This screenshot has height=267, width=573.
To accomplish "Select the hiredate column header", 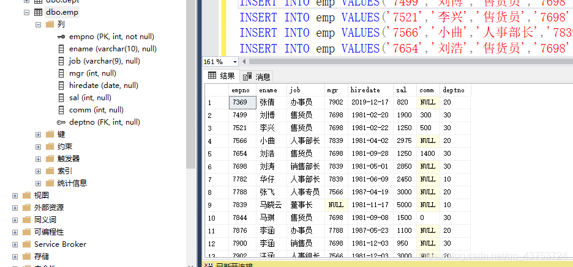I will click(370, 90).
